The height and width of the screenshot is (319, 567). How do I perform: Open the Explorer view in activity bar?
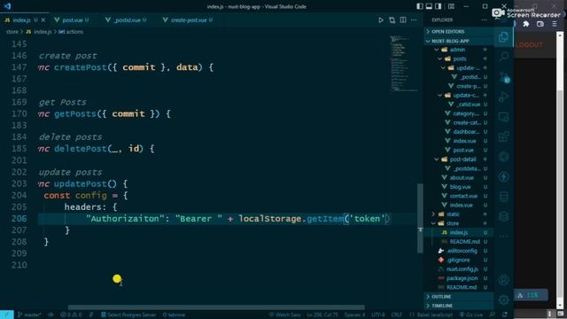503,37
